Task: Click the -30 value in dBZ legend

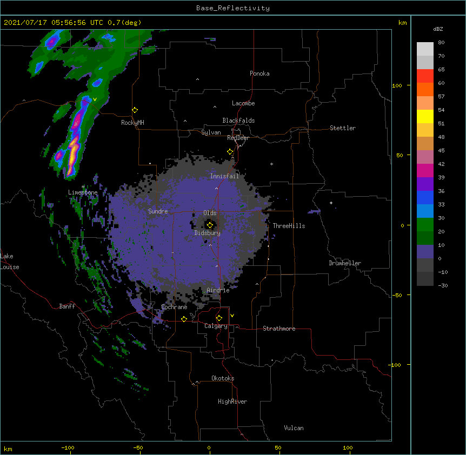Action: point(443,285)
